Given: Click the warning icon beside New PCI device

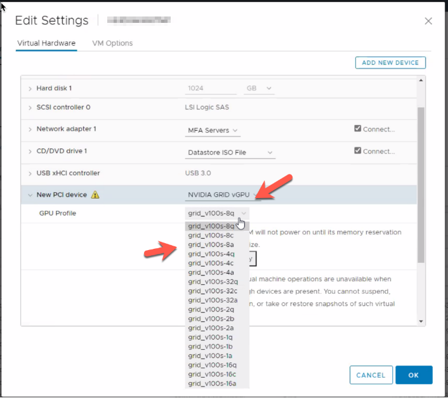Looking at the screenshot, I should pos(95,195).
